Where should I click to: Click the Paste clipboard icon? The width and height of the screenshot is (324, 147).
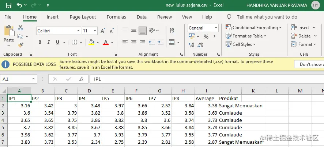click(9, 31)
